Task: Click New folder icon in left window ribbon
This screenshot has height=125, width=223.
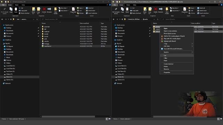Action: (x=56, y=11)
